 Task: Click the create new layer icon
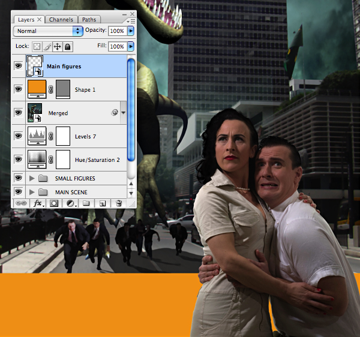click(x=103, y=203)
